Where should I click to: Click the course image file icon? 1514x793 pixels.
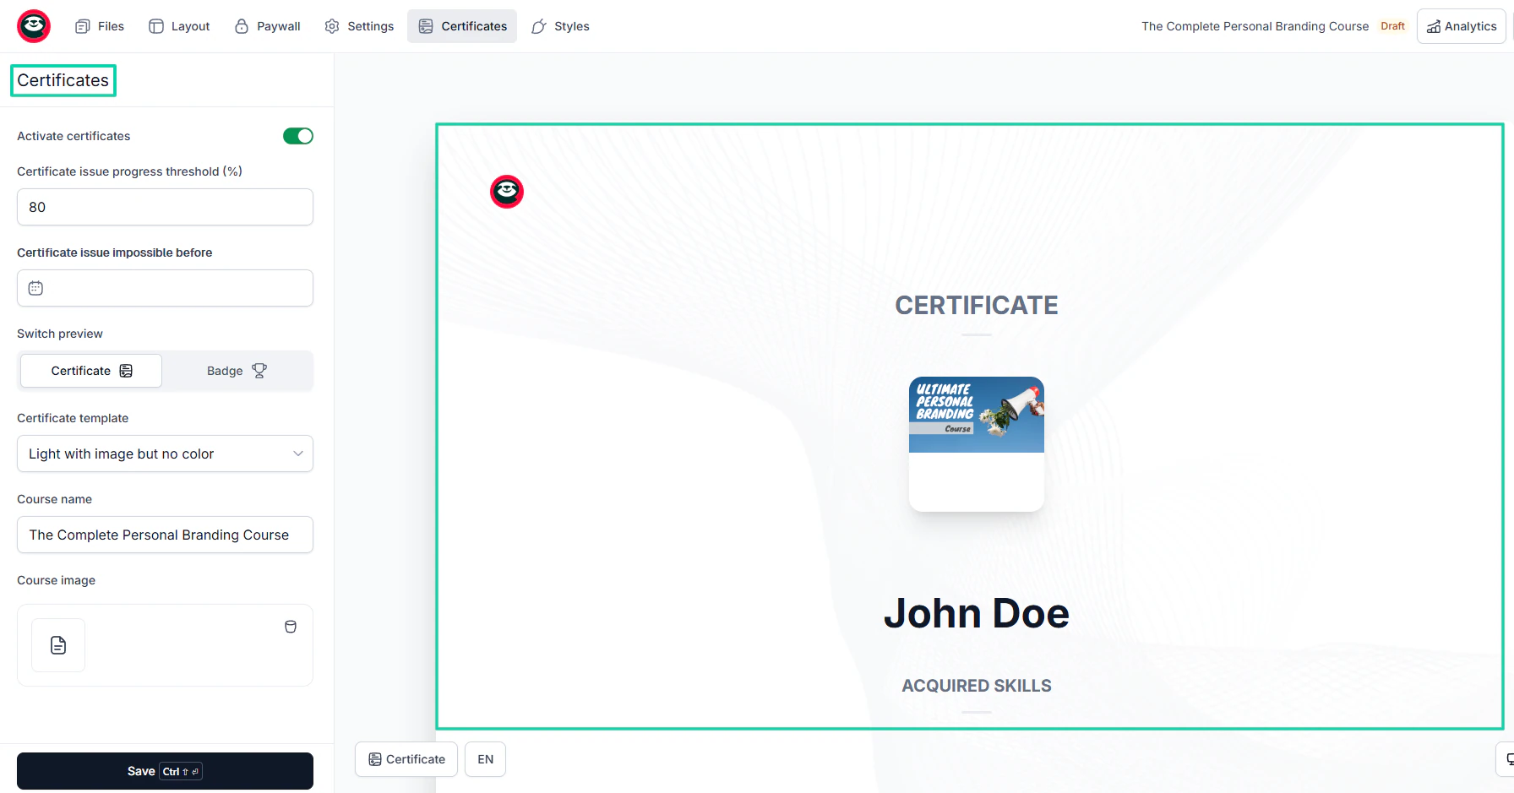(x=58, y=645)
